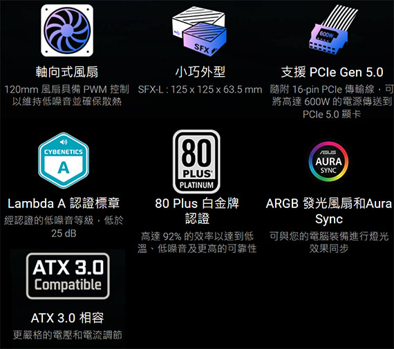Select the Lambda A 認證標章 heading
The width and height of the screenshot is (394, 349).
64,203
